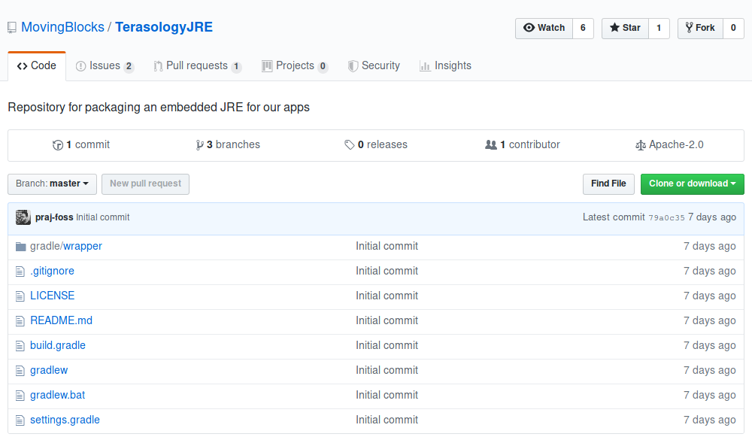752x440 pixels.
Task: Click praj-foss avatar thumbnail
Action: (x=23, y=217)
